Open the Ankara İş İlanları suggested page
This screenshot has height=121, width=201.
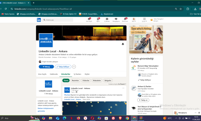[x=144, y=86]
